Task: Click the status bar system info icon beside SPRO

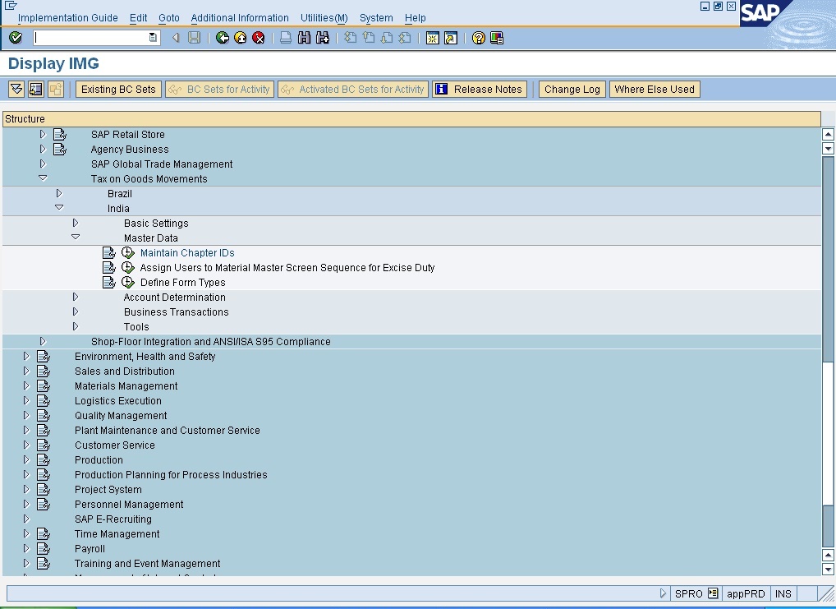Action: (x=714, y=593)
